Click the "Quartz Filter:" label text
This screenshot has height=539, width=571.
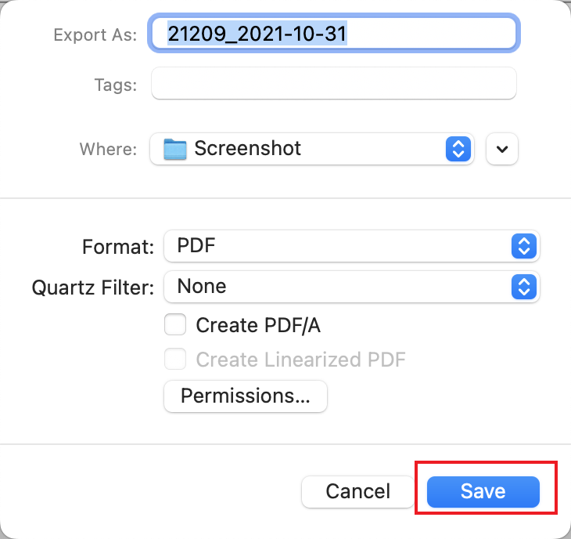[93, 288]
